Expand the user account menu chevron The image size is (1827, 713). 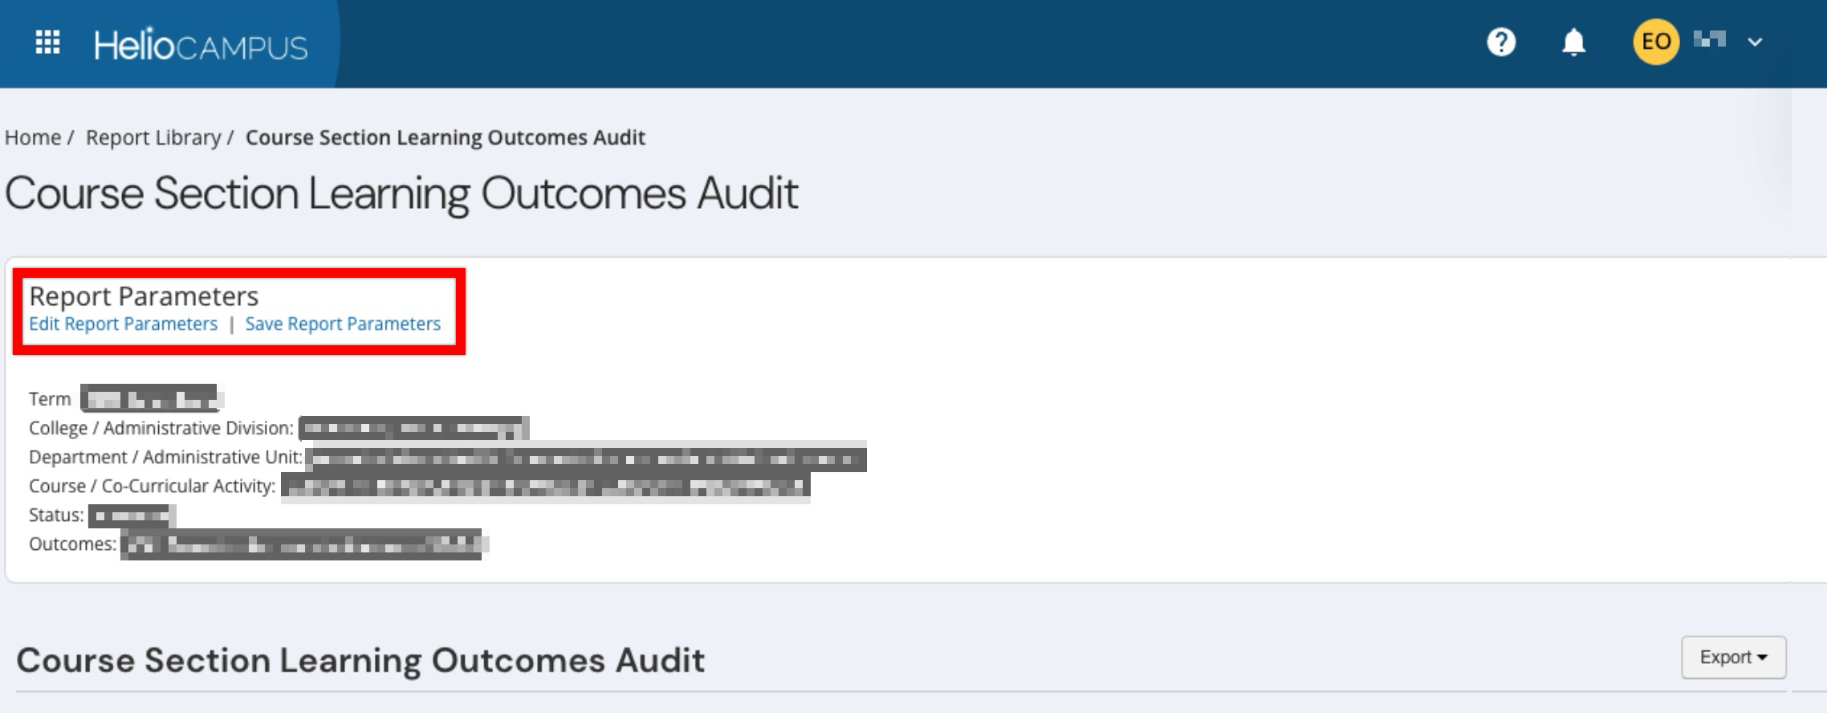pos(1755,42)
